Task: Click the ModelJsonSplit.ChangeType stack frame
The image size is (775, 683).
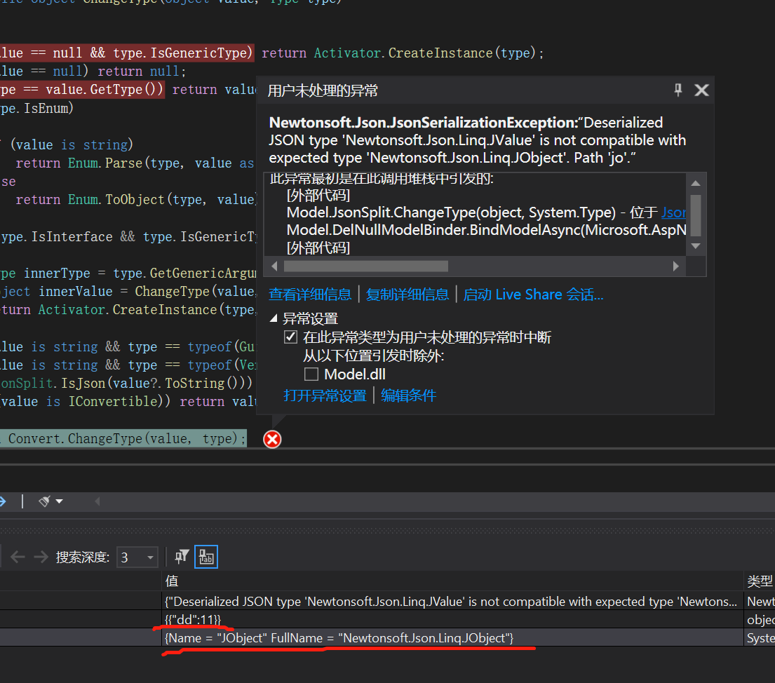Action: (451, 212)
